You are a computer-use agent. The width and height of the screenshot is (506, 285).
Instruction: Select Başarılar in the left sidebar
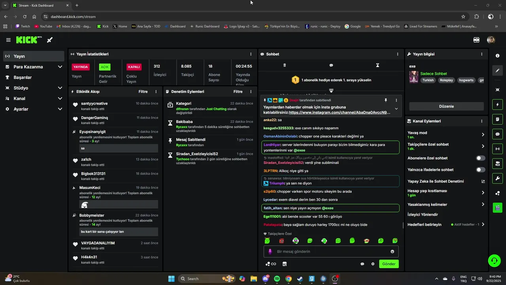[34, 77]
